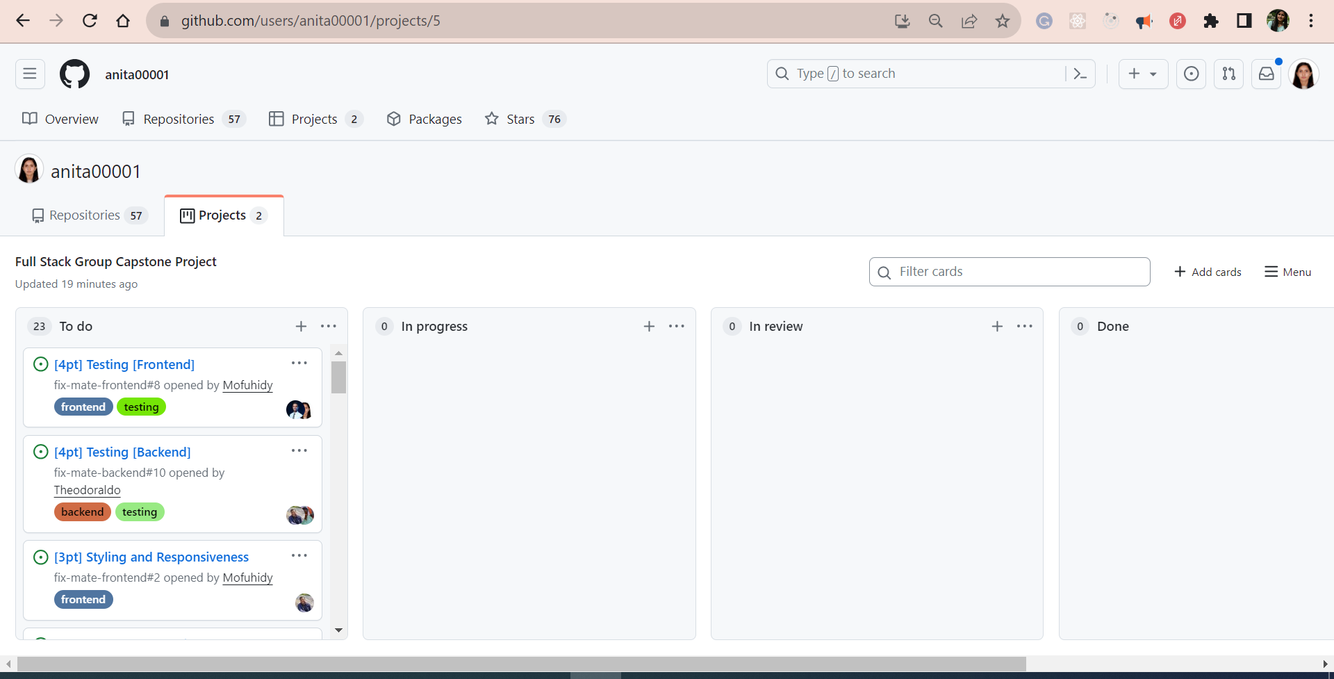The height and width of the screenshot is (679, 1334).
Task: Click your profile avatar in header
Action: coord(1305,74)
